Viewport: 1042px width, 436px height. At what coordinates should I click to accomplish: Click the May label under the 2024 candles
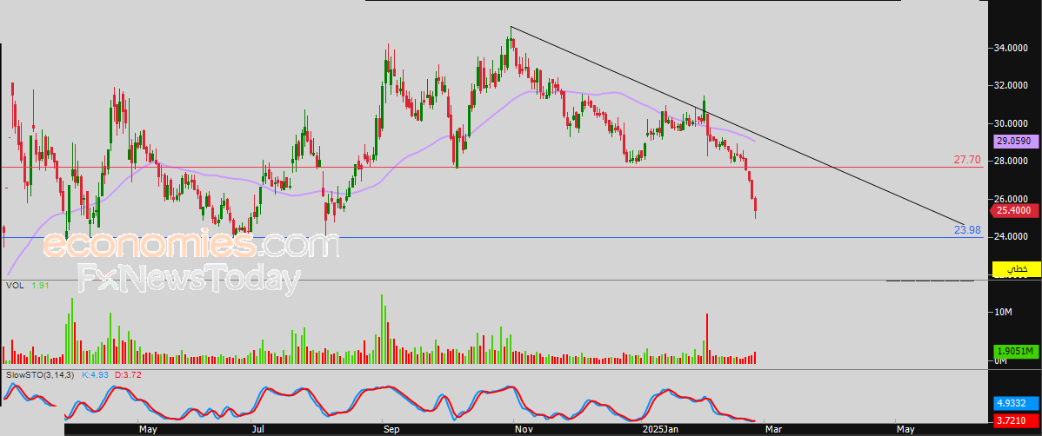[148, 429]
